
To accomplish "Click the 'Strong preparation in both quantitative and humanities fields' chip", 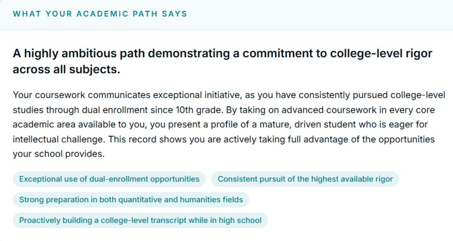I will 131,200.
